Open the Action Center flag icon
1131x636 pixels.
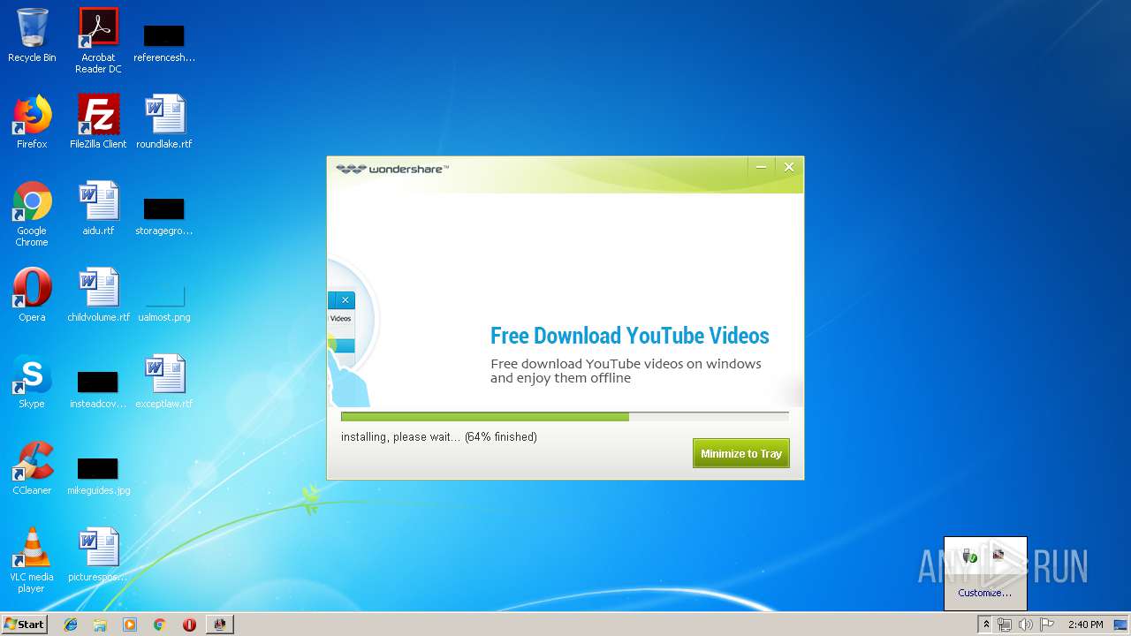1047,625
